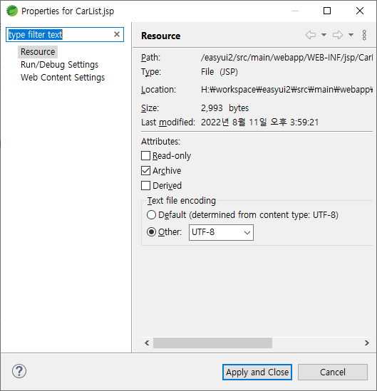Close the Properties for CarList.jsp dialog
The height and width of the screenshot is (391, 377).
coord(360,11)
